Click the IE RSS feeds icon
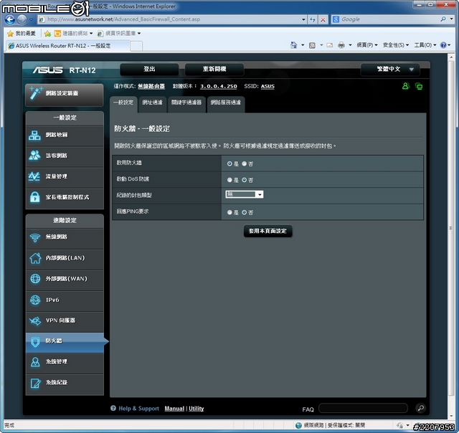 [x=313, y=45]
